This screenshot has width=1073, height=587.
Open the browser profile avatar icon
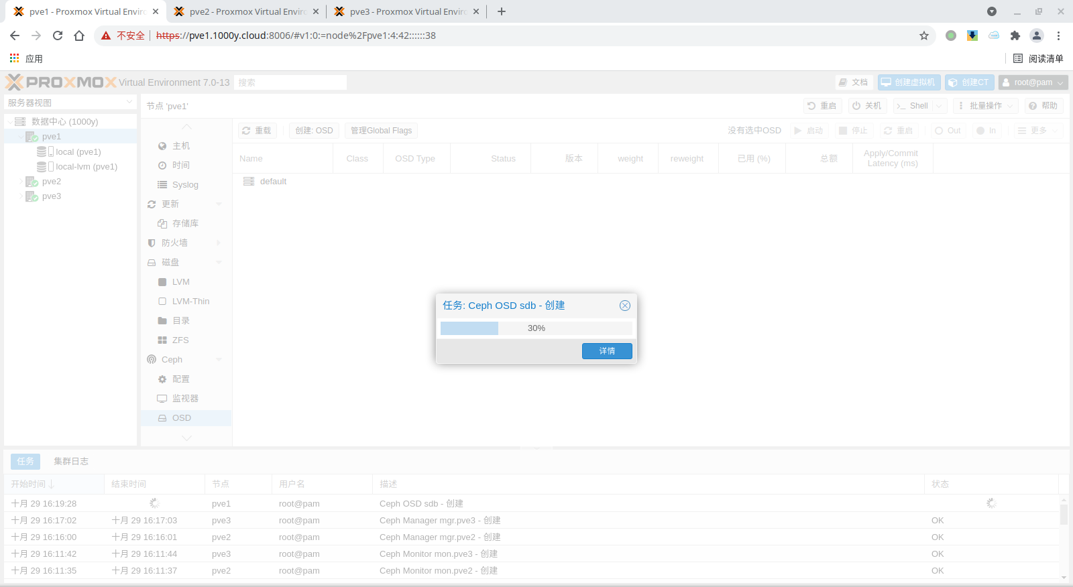tap(1036, 36)
